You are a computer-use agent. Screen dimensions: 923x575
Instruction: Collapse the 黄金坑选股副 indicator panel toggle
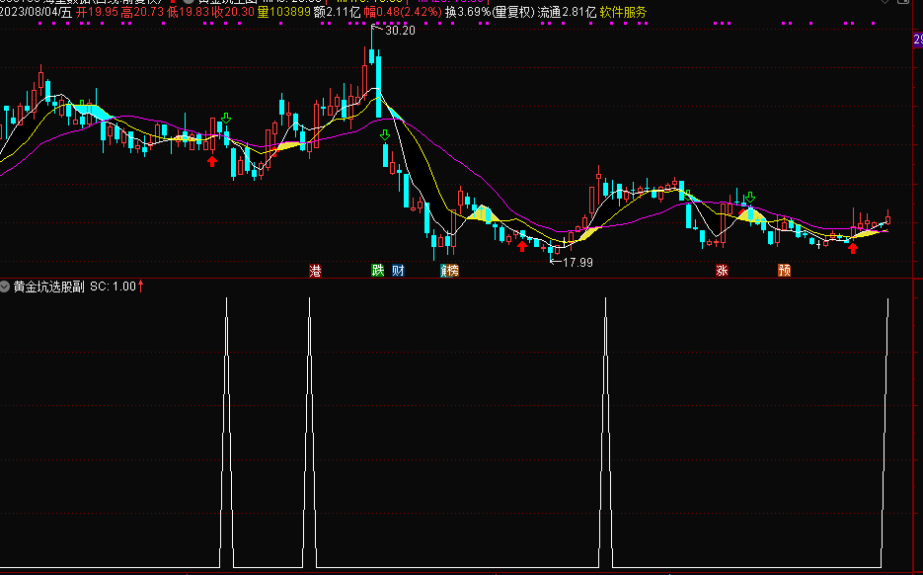5,287
